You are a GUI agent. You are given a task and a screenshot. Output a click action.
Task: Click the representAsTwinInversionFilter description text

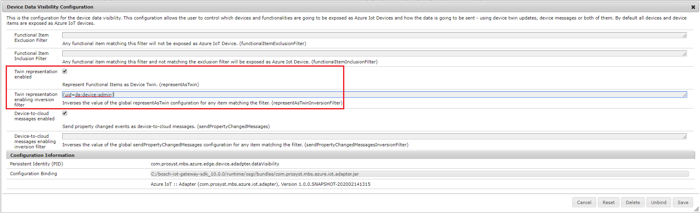[202, 103]
